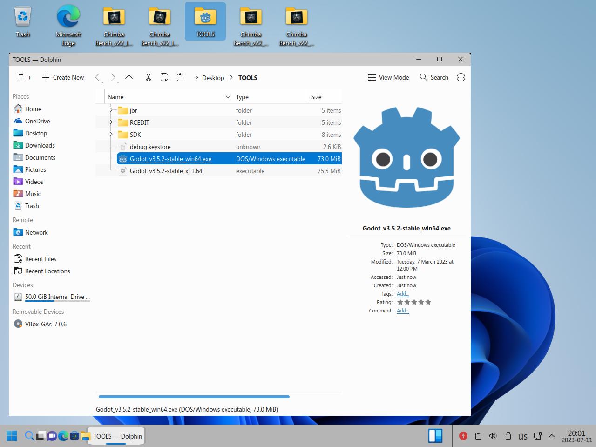
Task: Open the hamburger options menu icon
Action: pos(461,77)
